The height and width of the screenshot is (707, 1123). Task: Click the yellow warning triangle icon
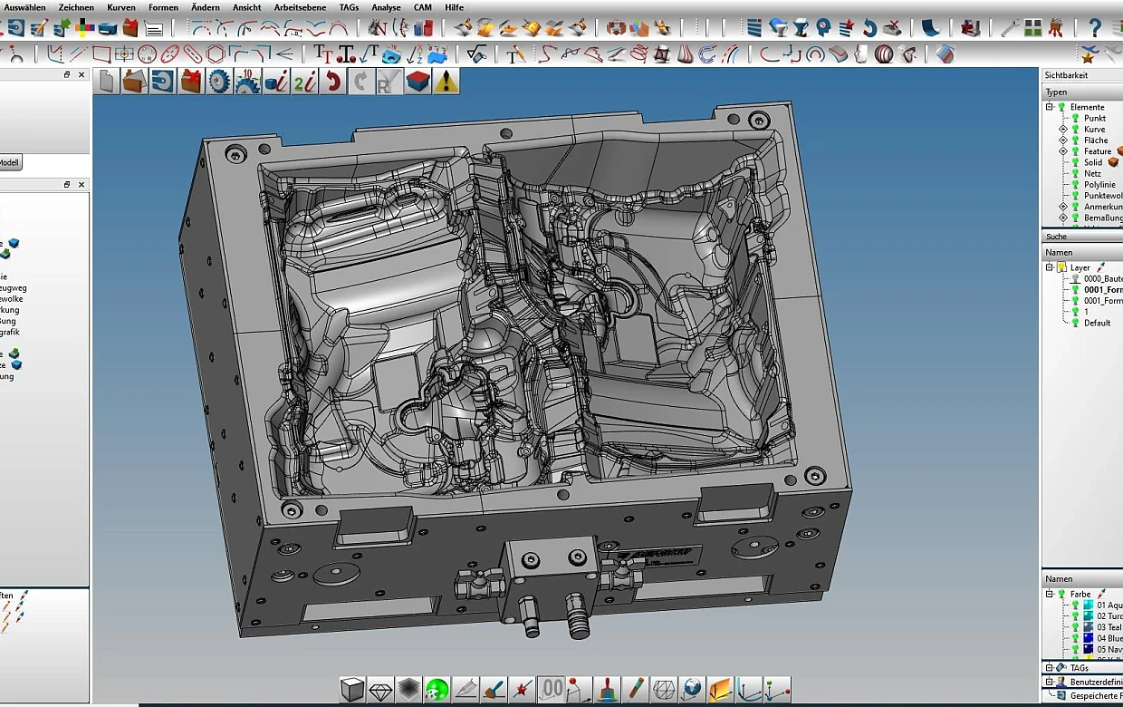(446, 82)
